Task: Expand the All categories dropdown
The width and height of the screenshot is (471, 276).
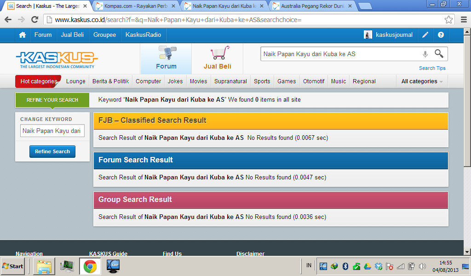Action: point(422,81)
